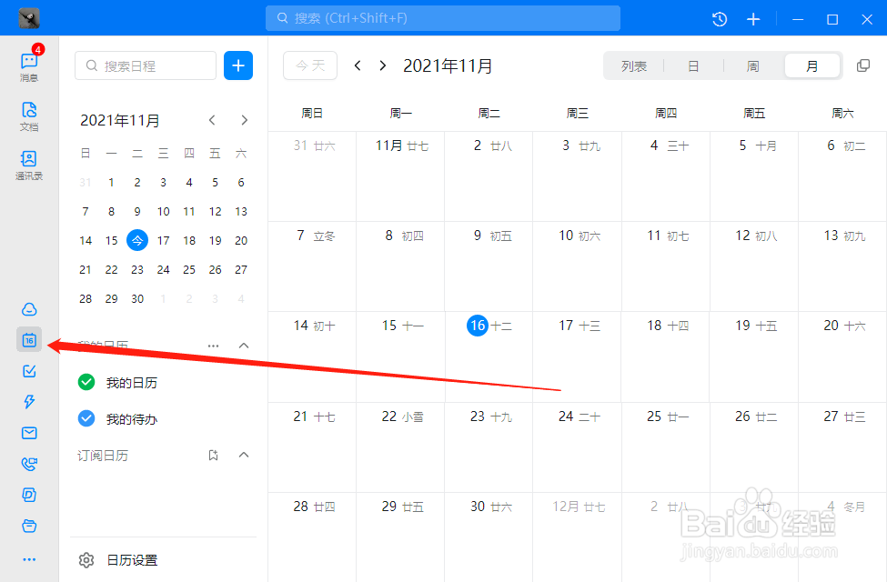Click the 今天 (Today) button

coord(309,65)
